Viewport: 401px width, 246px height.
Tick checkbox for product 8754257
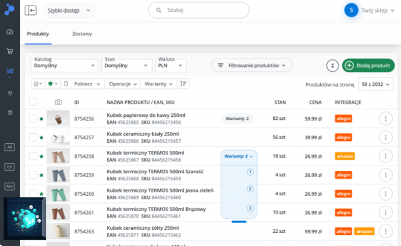click(33, 137)
